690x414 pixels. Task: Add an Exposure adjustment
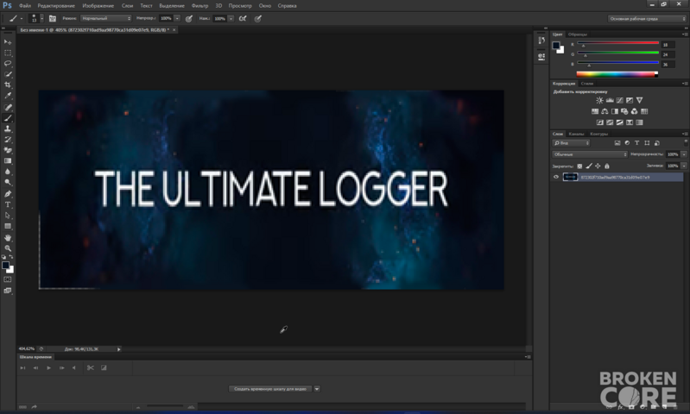point(630,100)
